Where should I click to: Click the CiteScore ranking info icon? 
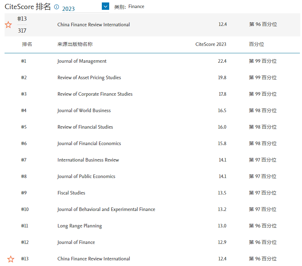57,7
